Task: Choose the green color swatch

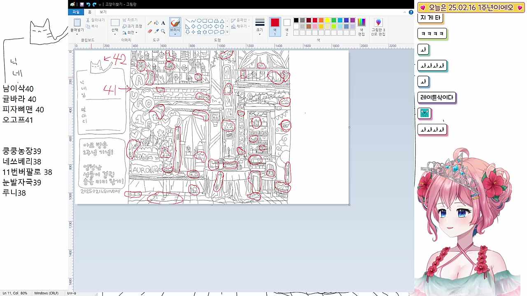Action: point(333,20)
